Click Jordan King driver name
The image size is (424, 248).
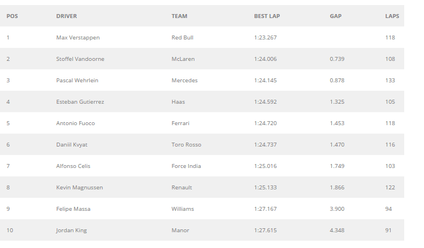tap(72, 231)
